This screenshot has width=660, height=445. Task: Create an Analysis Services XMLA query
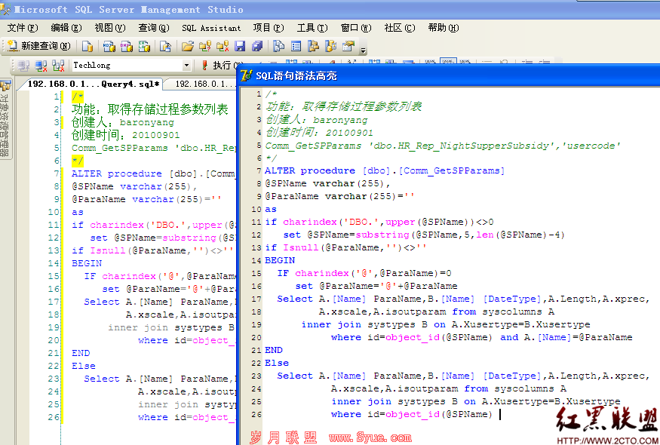144,46
